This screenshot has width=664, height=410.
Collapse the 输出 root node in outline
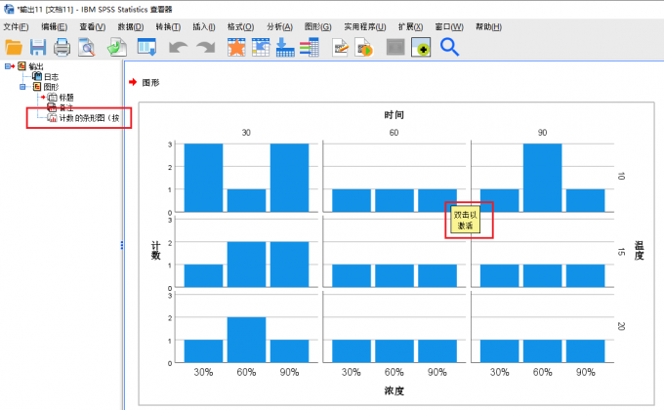[x=7, y=66]
